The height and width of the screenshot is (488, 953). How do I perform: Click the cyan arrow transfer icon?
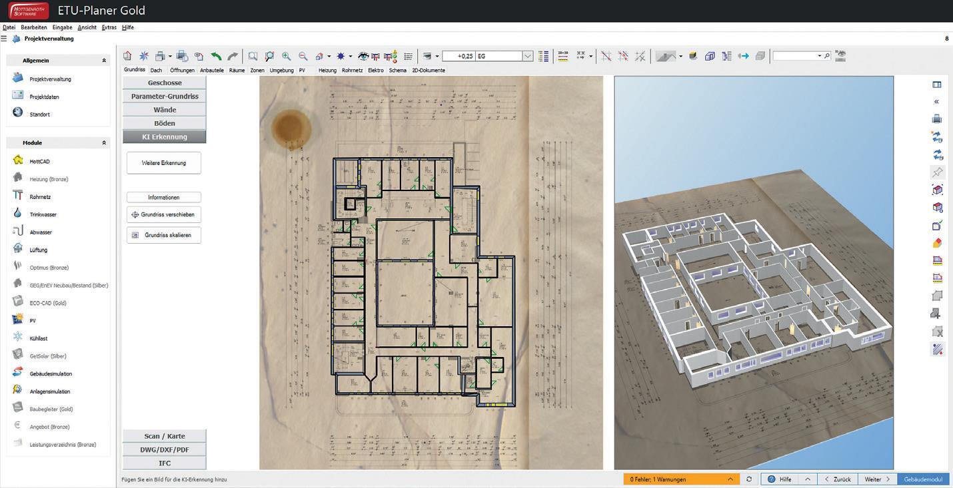pos(743,57)
